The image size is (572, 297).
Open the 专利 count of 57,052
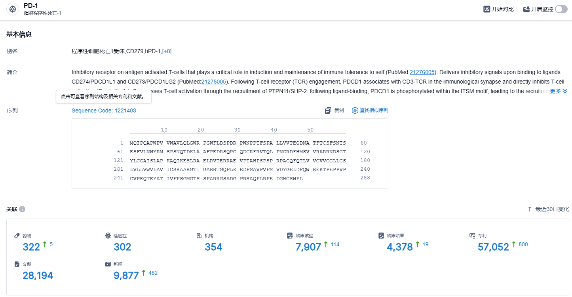493,247
